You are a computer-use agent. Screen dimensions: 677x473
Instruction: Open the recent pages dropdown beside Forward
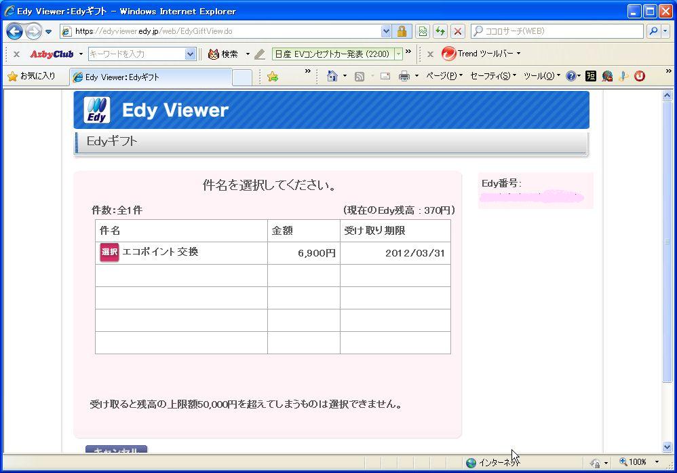pyautogui.click(x=48, y=31)
